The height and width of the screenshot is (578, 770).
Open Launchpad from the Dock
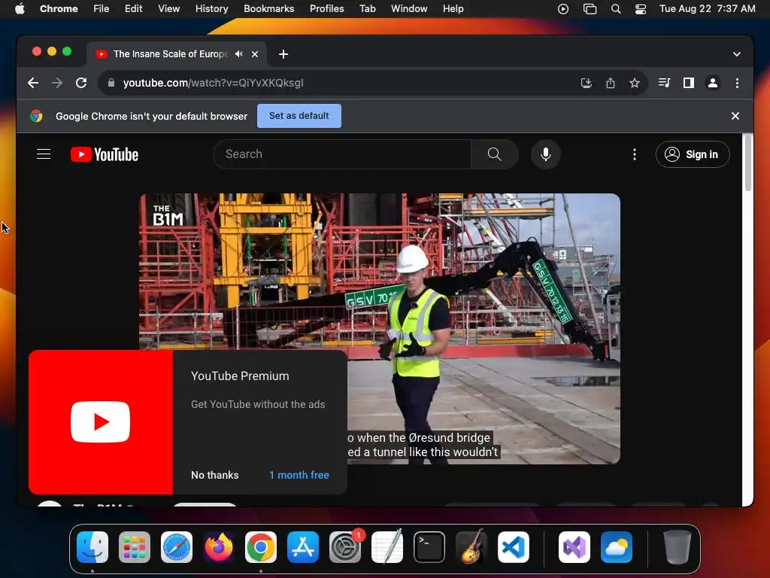click(x=135, y=547)
